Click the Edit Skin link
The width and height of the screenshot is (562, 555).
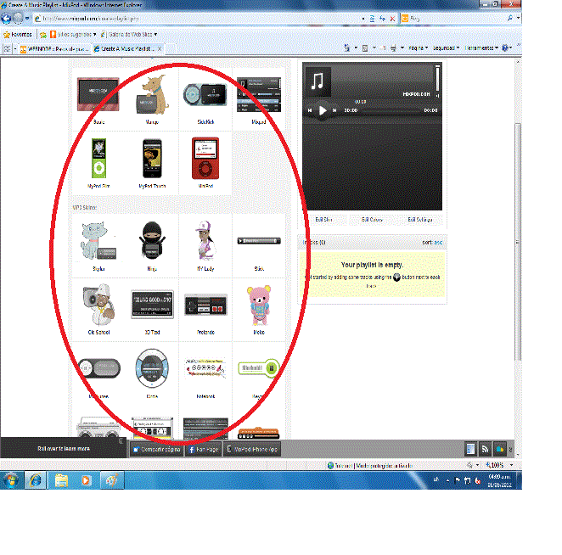coord(325,219)
